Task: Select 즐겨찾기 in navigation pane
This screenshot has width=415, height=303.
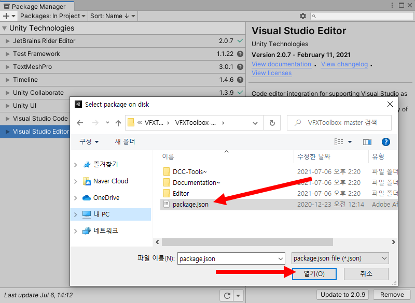Action: [x=105, y=165]
